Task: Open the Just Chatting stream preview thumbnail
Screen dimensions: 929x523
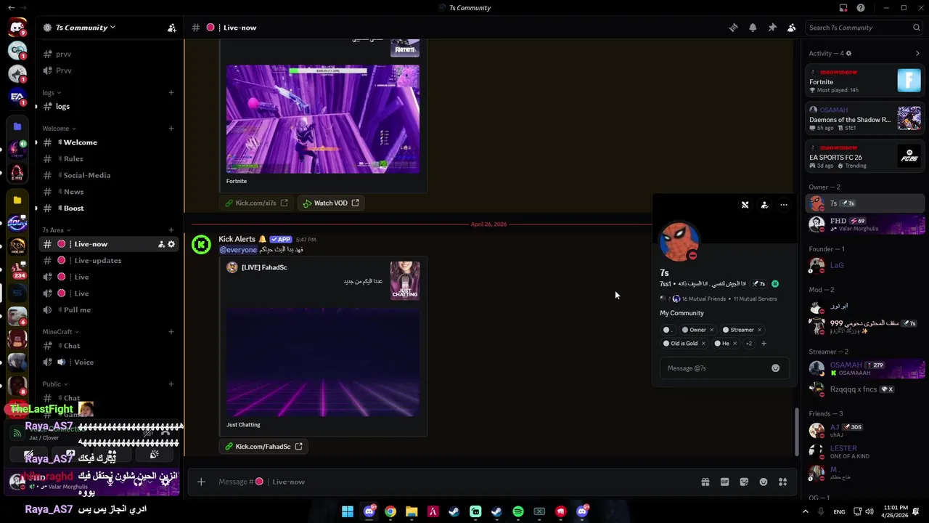Action: (x=323, y=362)
